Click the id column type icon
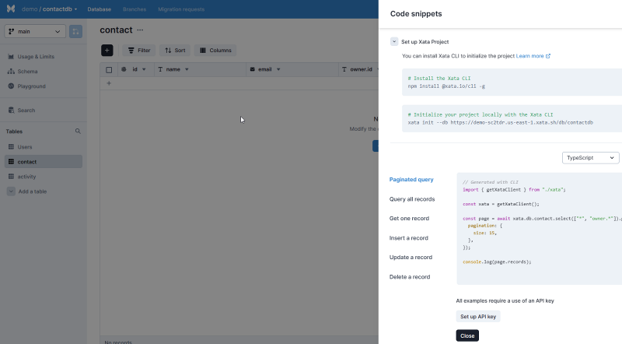The image size is (622, 344). pyautogui.click(x=124, y=69)
